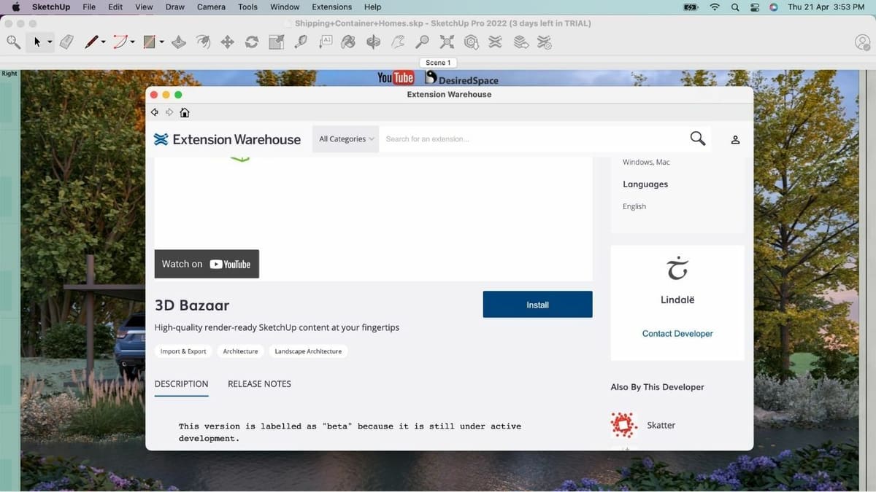Open the Extensions menu
The height and width of the screenshot is (492, 876).
pyautogui.click(x=331, y=7)
